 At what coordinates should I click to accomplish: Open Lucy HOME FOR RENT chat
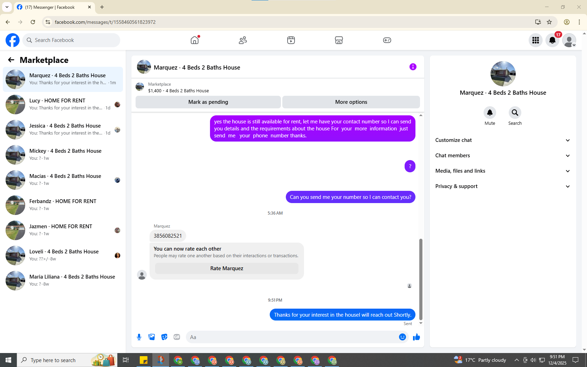point(63,105)
